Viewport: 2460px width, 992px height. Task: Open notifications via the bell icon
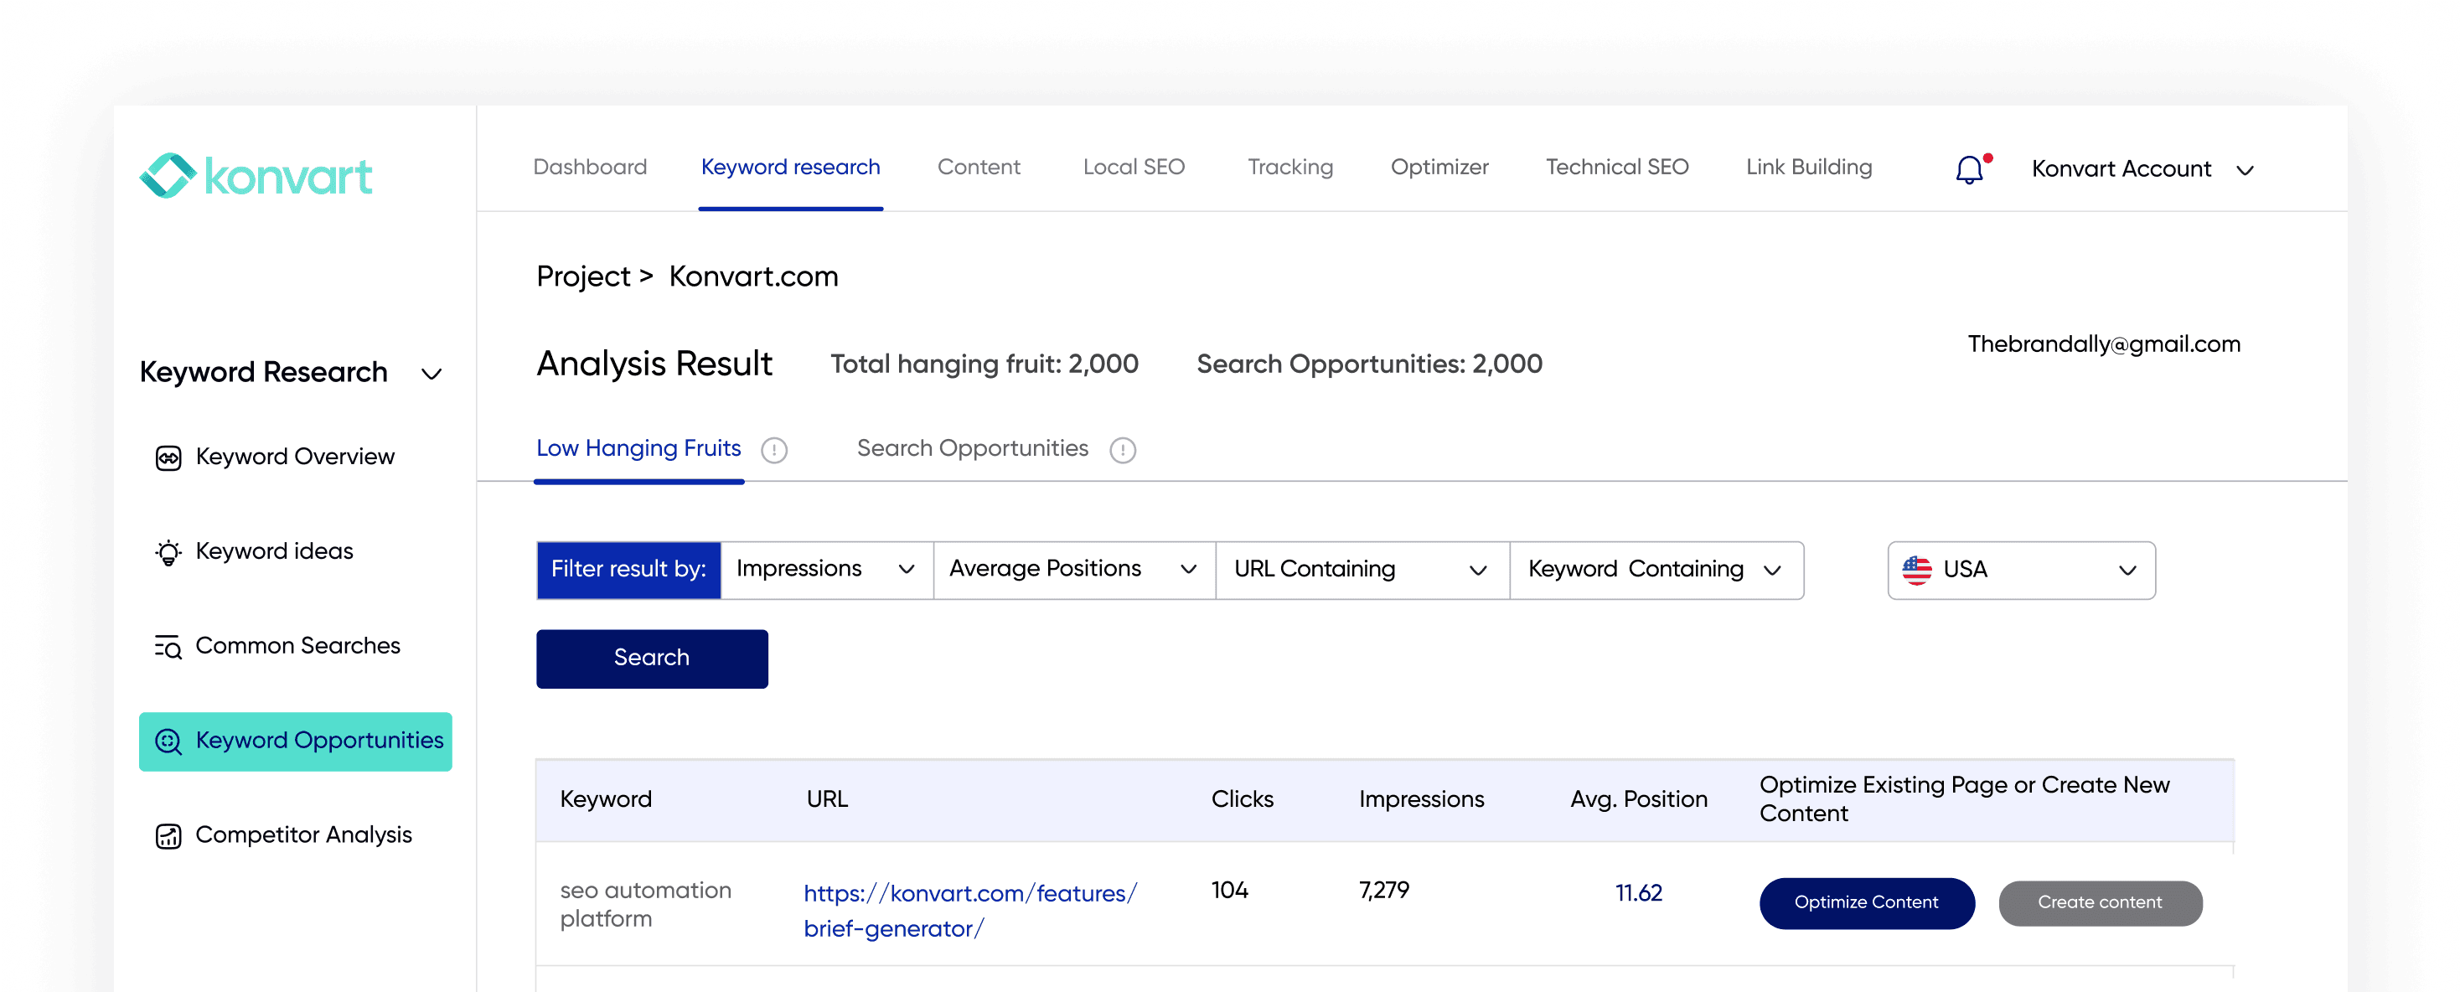tap(1969, 169)
